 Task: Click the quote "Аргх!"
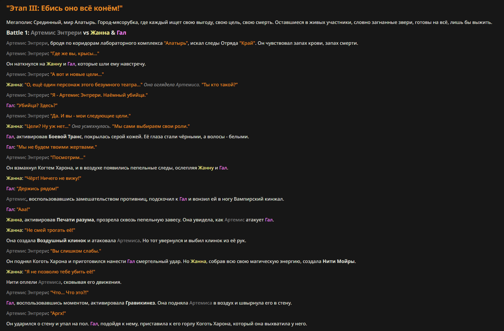(x=58, y=313)
